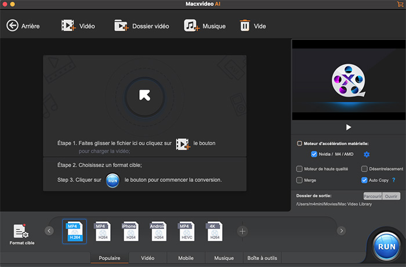
Task: Minimize the window with yellow button
Action: pos(12,4)
